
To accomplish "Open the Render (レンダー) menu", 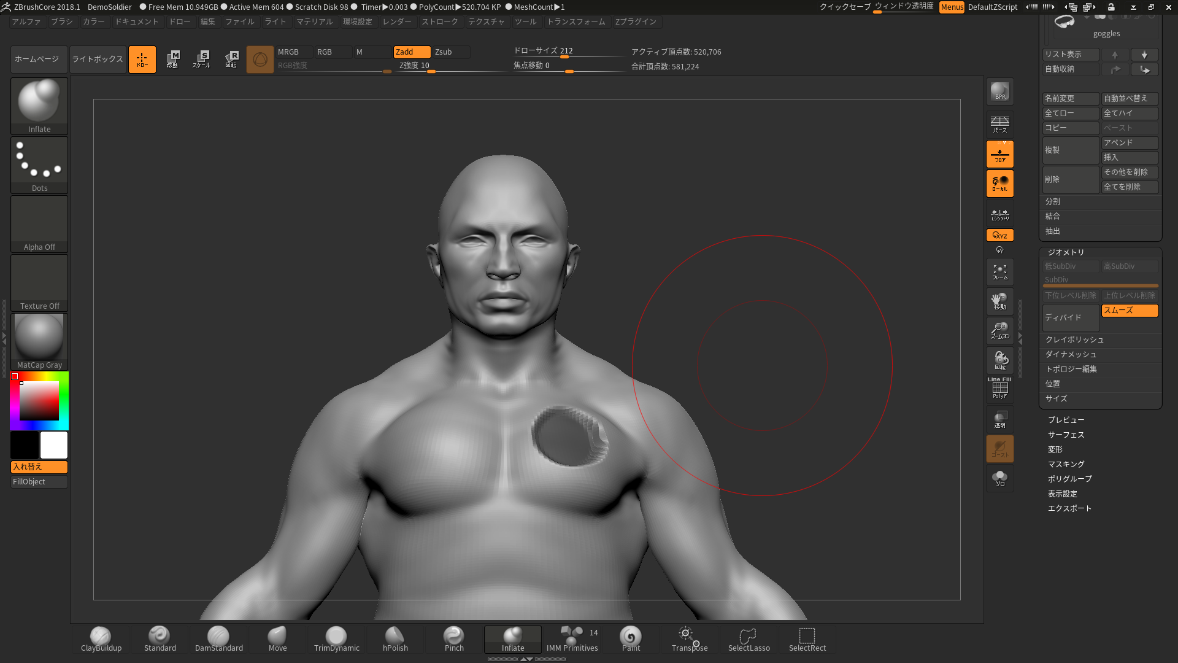I will coord(397,22).
